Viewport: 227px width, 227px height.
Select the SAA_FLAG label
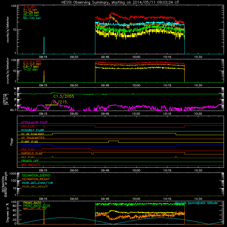(x=28, y=149)
